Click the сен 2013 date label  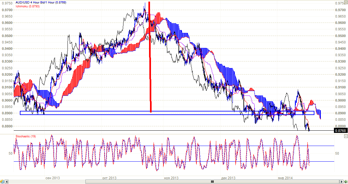pyautogui.click(x=53, y=178)
